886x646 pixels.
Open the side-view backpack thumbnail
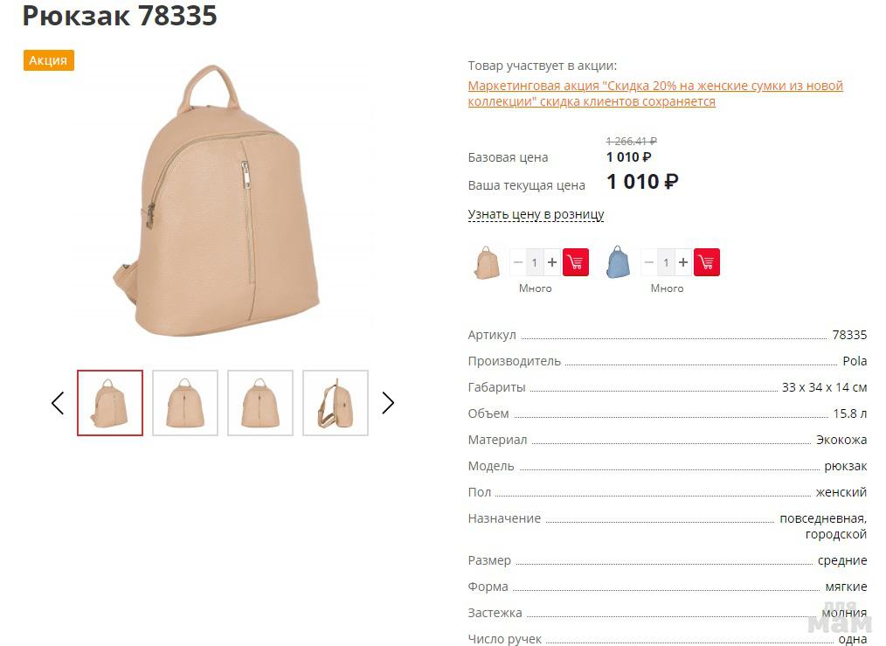[336, 403]
